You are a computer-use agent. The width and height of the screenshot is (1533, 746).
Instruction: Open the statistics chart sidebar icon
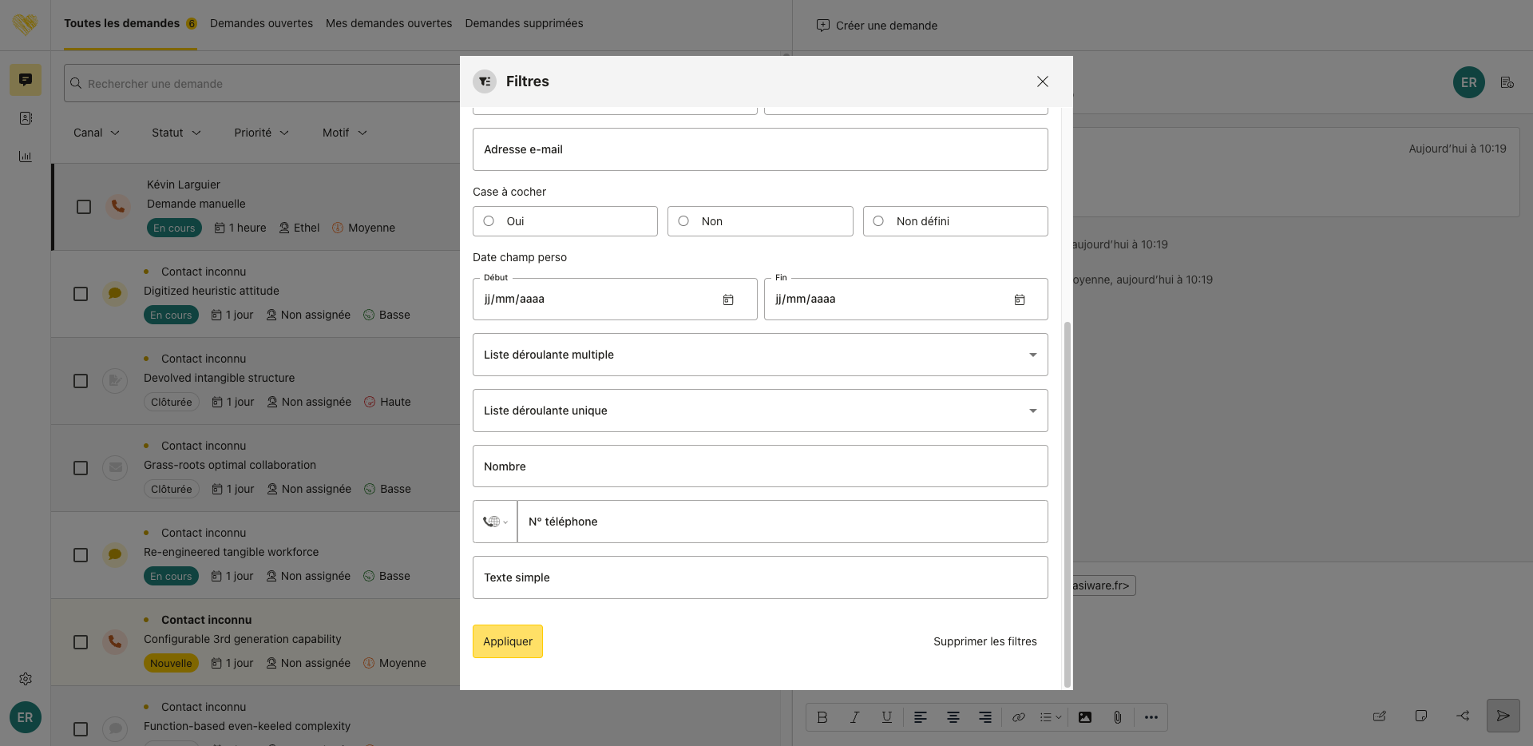[x=26, y=157]
